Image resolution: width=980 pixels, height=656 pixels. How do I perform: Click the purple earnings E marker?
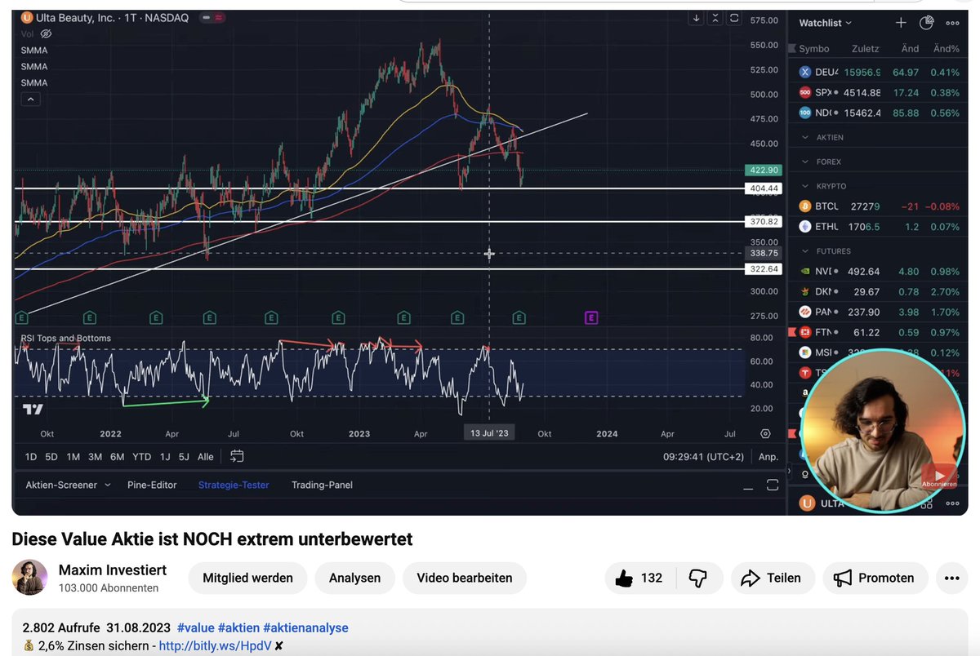591,317
